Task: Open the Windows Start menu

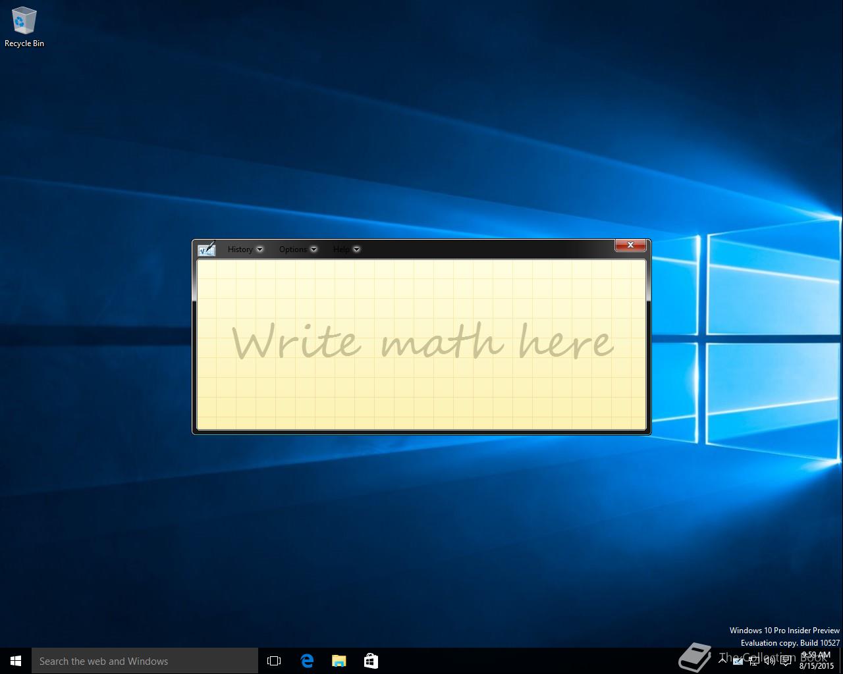Action: click(x=16, y=661)
